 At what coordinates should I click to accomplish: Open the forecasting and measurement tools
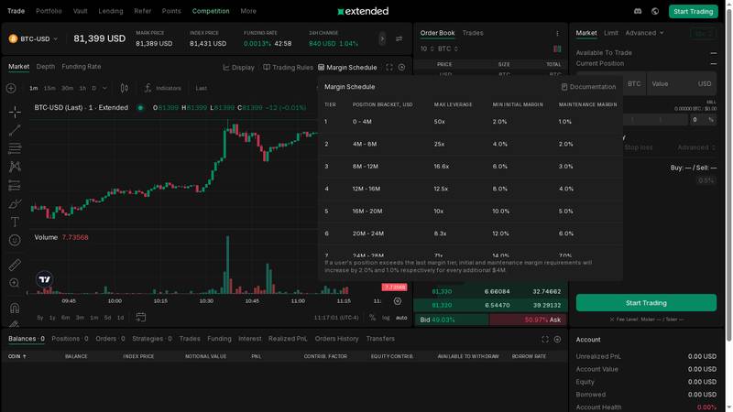(15, 186)
